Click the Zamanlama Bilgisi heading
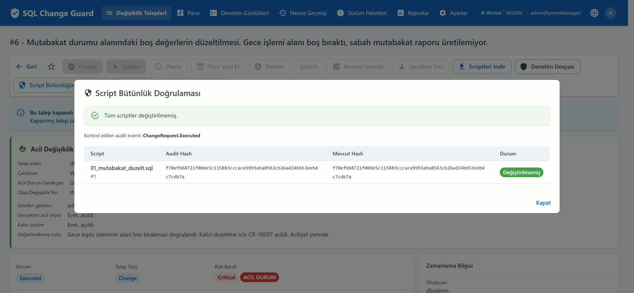Viewport: 634px width, 293px height. [450, 266]
